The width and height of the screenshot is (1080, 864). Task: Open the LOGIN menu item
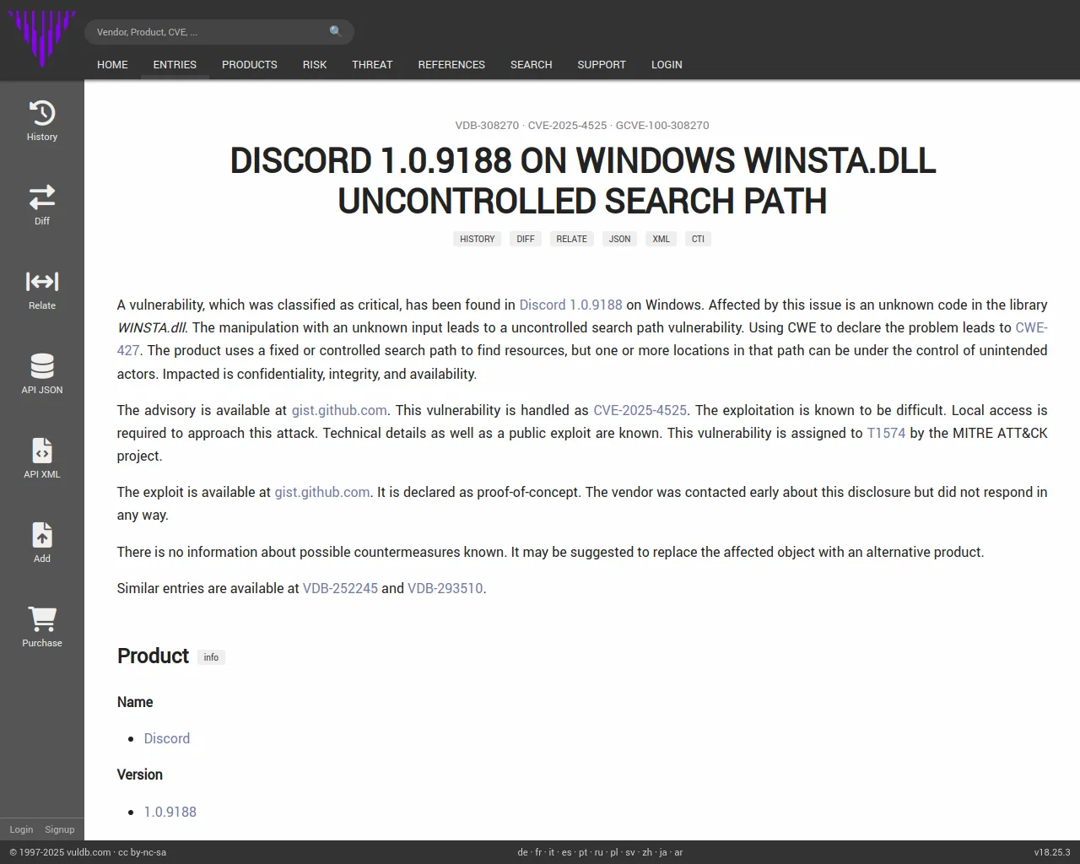pyautogui.click(x=667, y=64)
